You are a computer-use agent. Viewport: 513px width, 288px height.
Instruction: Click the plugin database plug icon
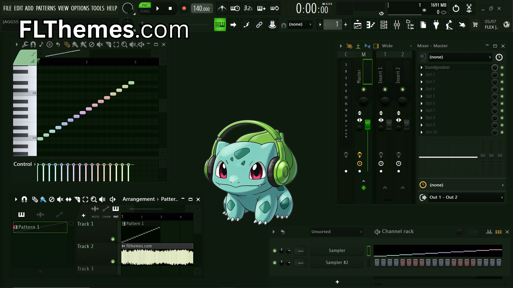436,25
